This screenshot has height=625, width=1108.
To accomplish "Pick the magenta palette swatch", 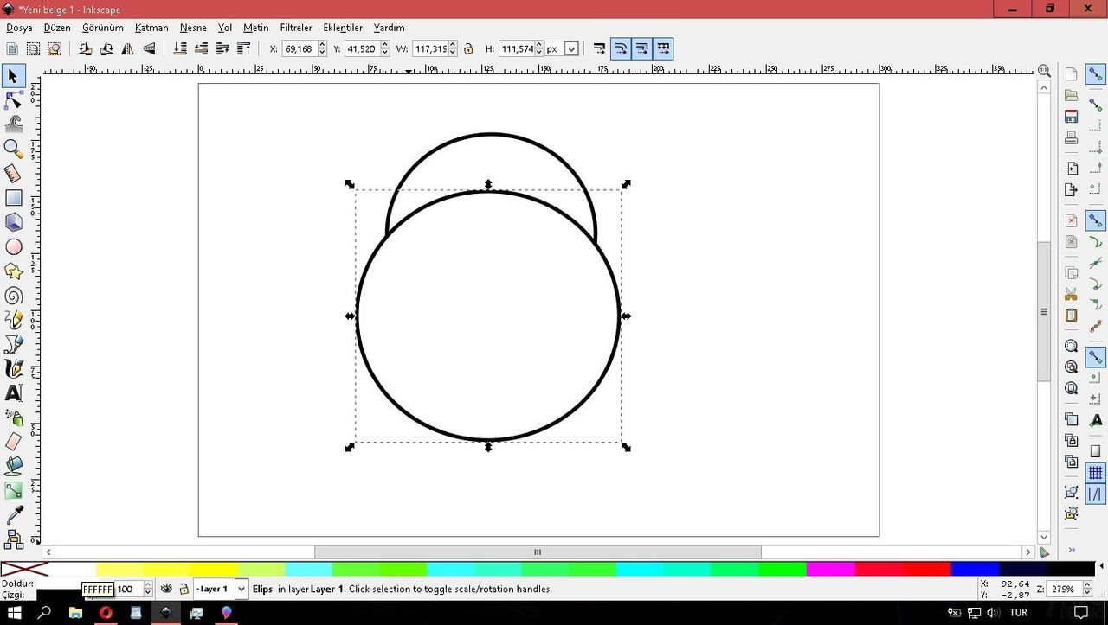I will tap(830, 569).
